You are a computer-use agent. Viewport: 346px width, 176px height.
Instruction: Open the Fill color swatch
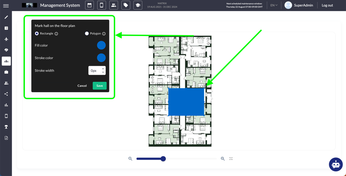pos(101,45)
